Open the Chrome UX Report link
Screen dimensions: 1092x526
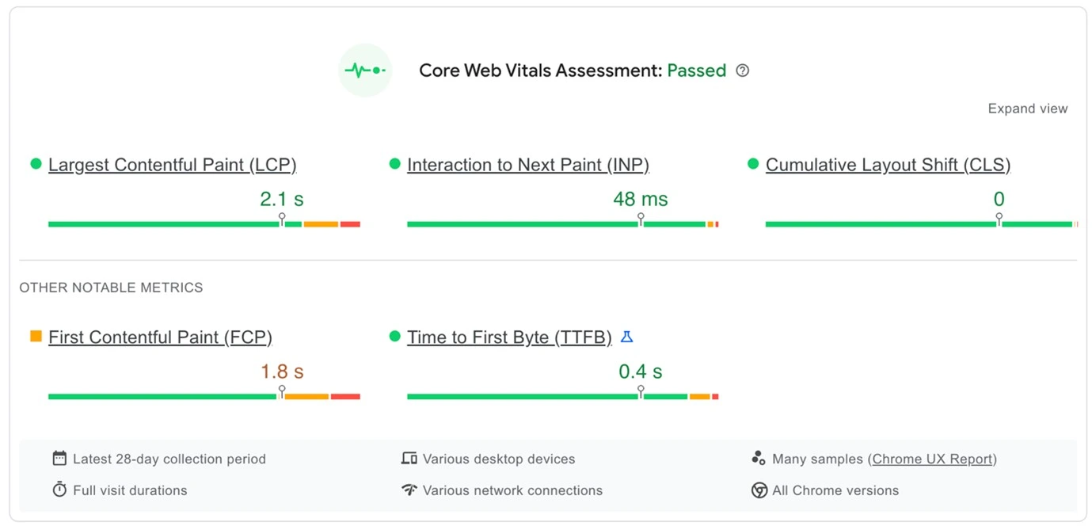(932, 459)
